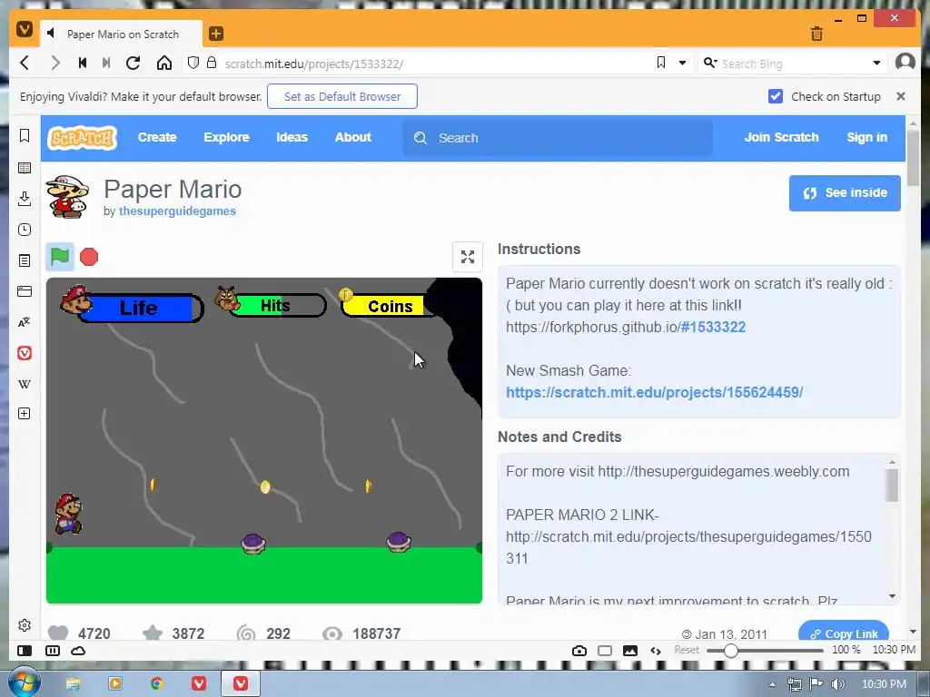Screen dimensions: 930x697
Task: Go back to the previous page
Action: pyautogui.click(x=25, y=63)
